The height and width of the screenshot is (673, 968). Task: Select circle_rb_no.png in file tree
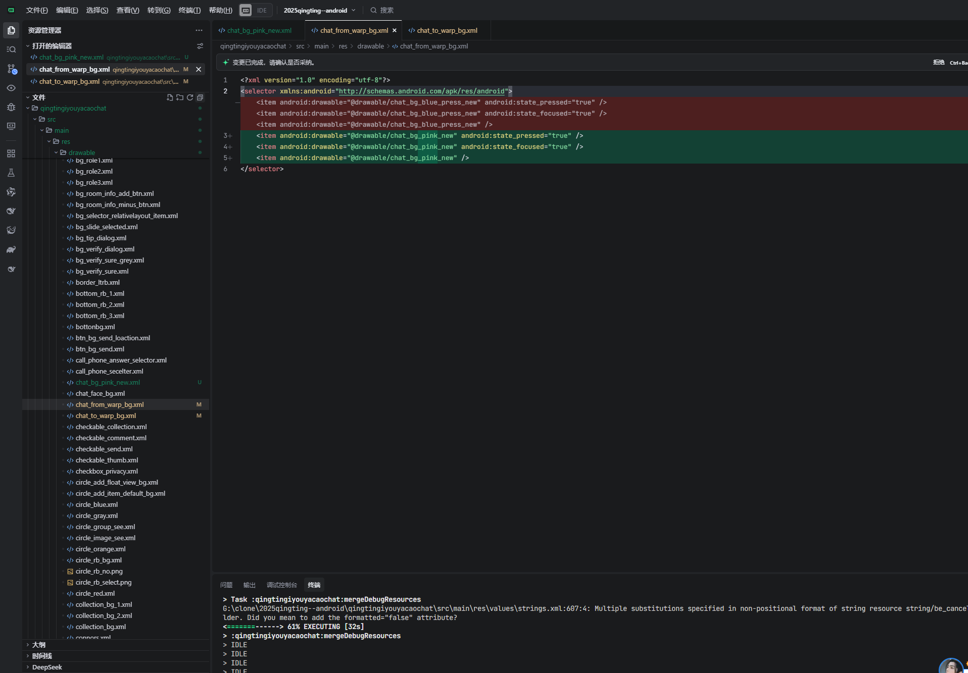99,571
